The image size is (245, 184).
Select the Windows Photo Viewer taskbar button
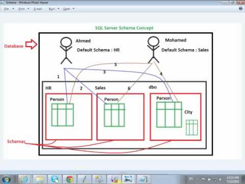(128, 179)
